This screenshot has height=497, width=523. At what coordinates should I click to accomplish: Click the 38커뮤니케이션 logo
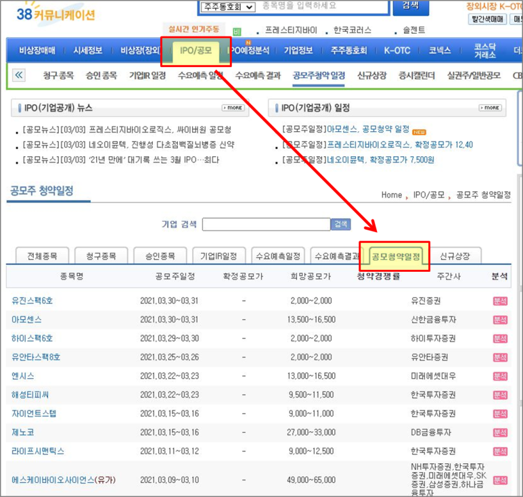[55, 14]
